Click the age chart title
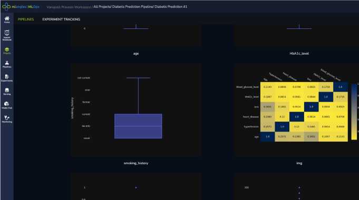The height and width of the screenshot is (200, 359). click(x=136, y=54)
